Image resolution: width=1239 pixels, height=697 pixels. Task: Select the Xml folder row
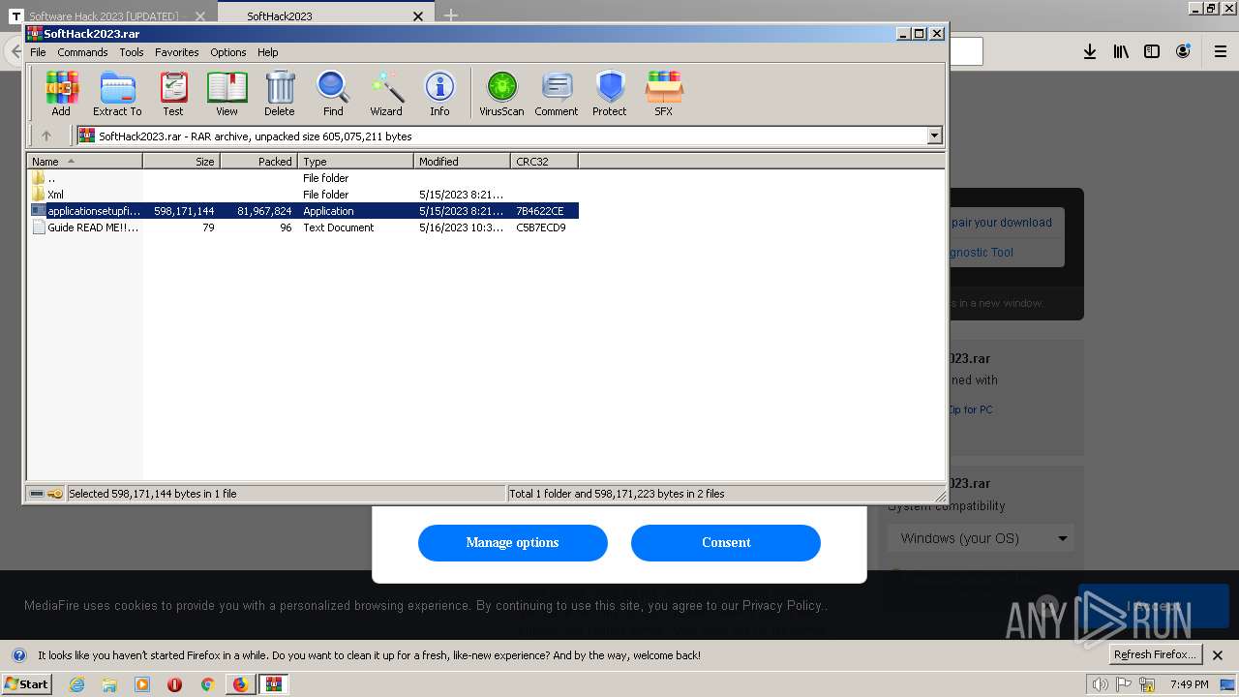303,195
